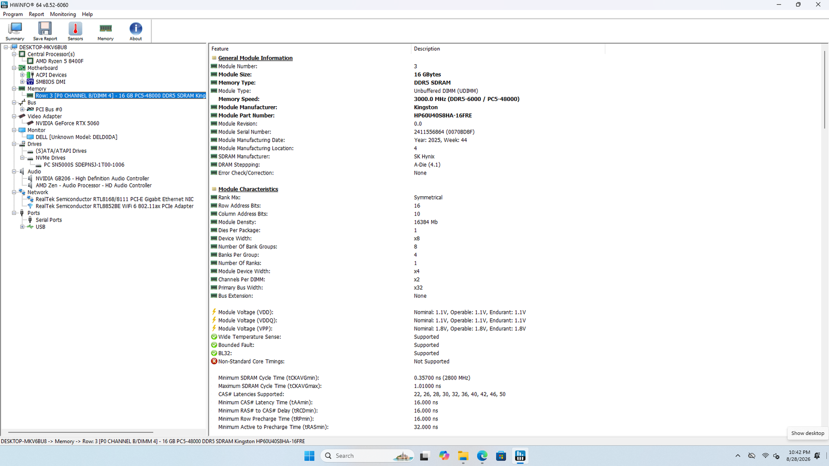Screen dimensions: 829x466
Task: Select AMD Zen Audio Processor entry
Action: click(x=94, y=185)
